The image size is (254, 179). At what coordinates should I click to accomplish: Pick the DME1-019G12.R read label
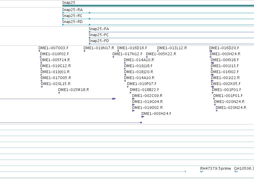pyautogui.click(x=56, y=66)
